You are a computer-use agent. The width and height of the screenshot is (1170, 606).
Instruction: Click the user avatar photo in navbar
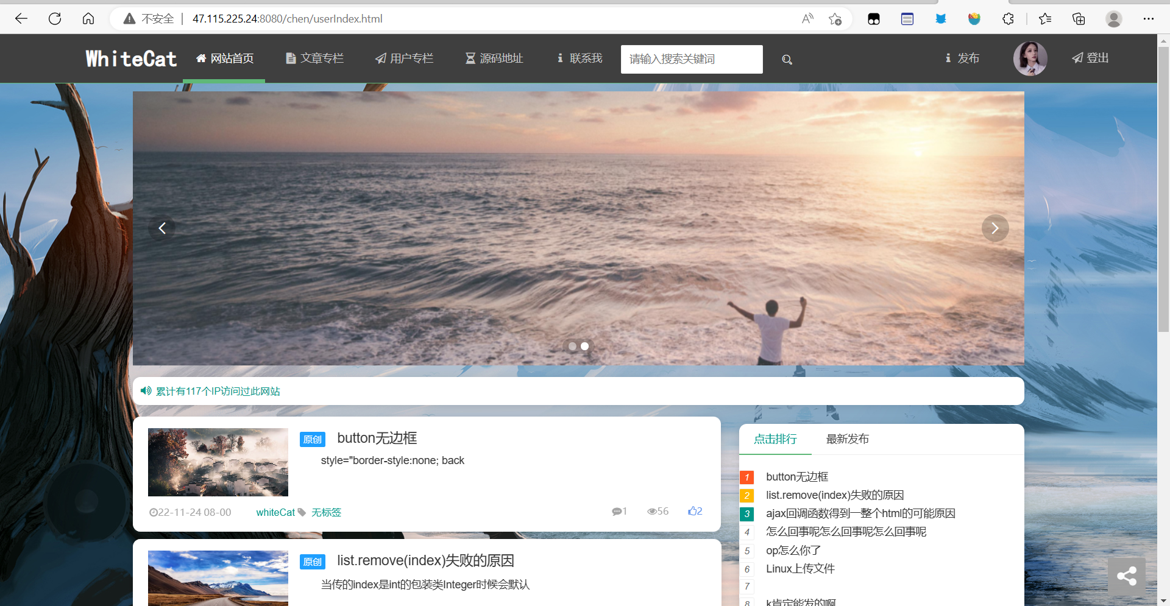point(1030,58)
